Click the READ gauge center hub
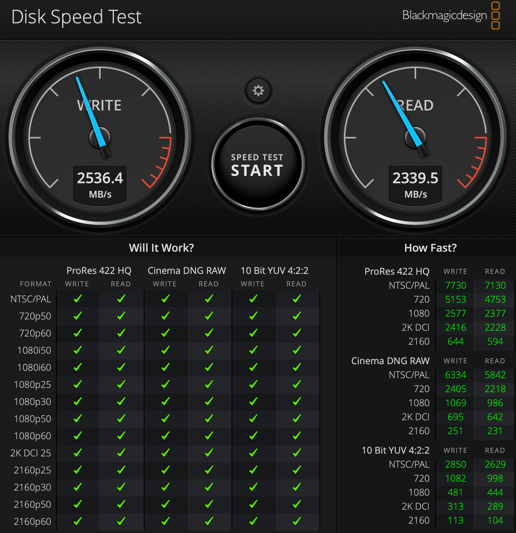Viewport: 516px width, 533px height. pyautogui.click(x=415, y=137)
